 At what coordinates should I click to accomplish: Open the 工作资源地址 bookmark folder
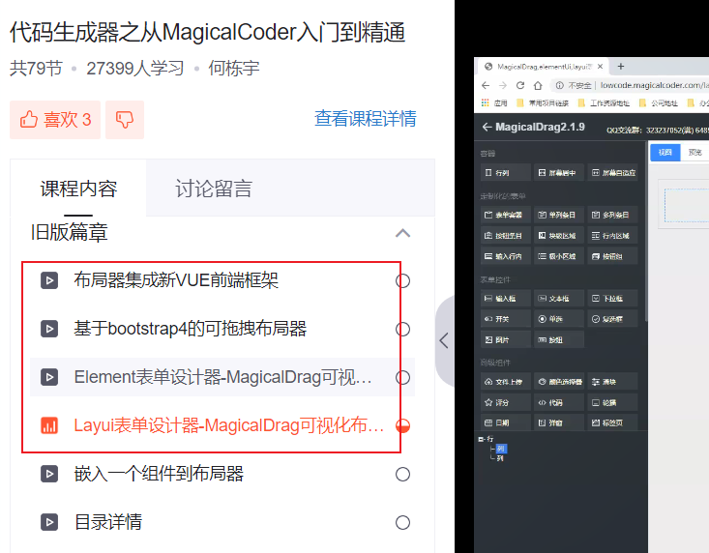click(x=605, y=103)
